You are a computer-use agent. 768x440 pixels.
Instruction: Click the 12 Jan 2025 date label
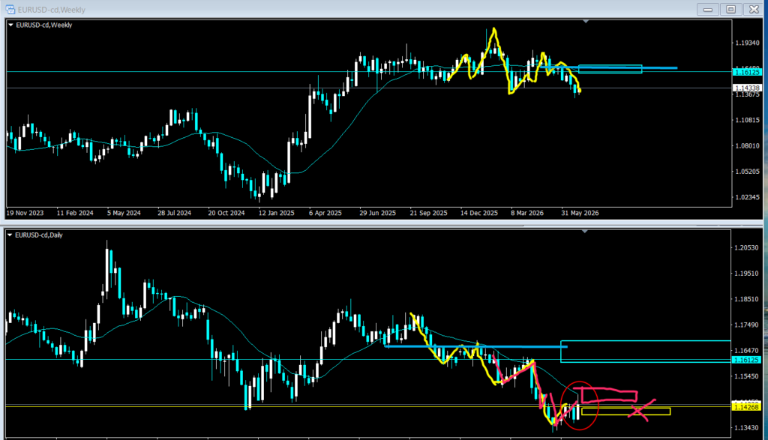point(277,213)
